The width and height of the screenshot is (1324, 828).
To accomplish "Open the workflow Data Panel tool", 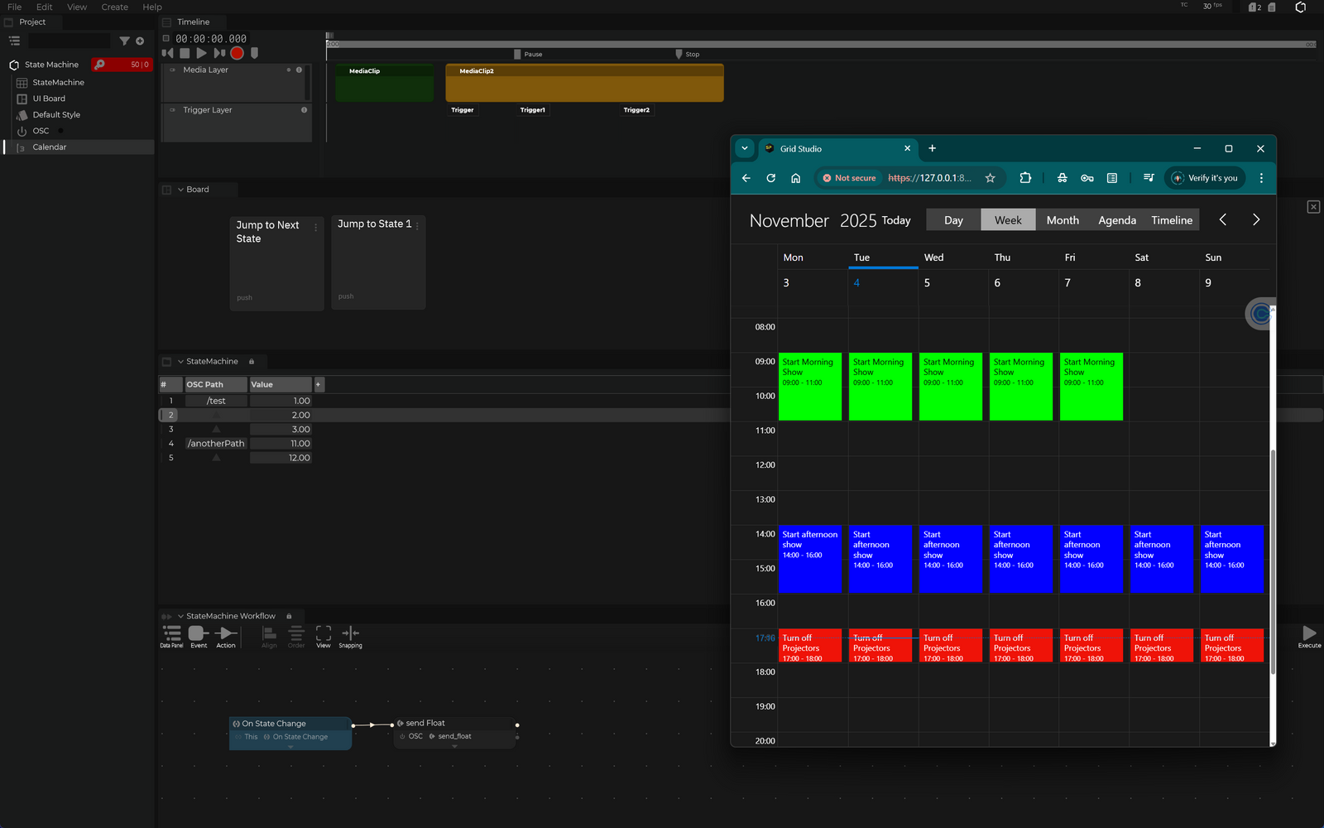I will click(x=171, y=634).
